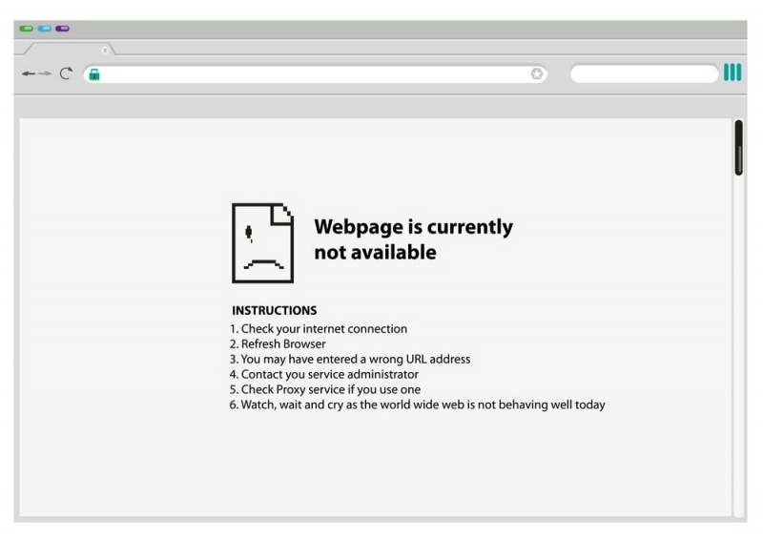The height and width of the screenshot is (539, 763).
Task: Click the green window control button
Action: (26, 29)
